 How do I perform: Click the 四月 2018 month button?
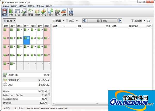(102, 21)
